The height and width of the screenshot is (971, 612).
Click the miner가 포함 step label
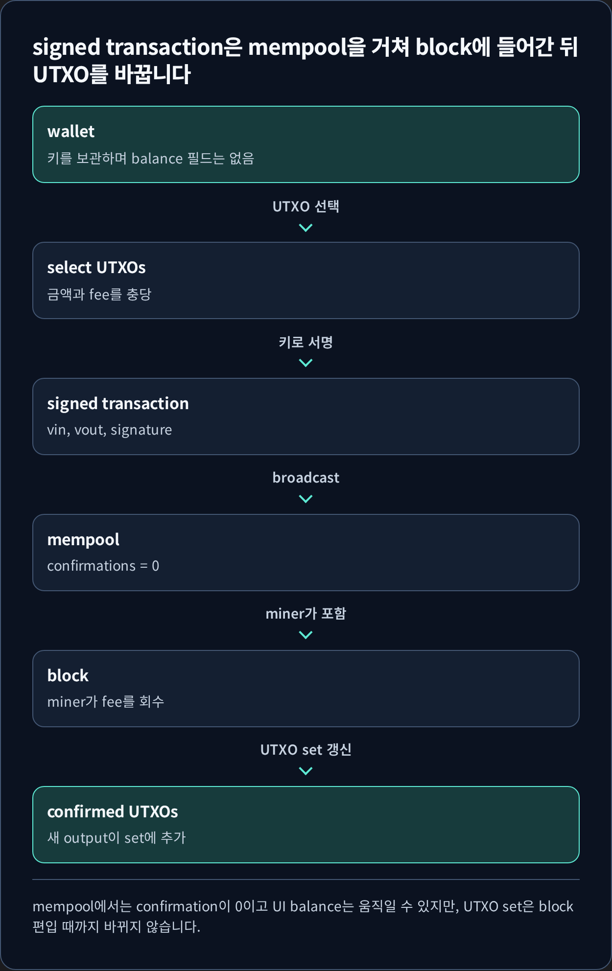306,613
